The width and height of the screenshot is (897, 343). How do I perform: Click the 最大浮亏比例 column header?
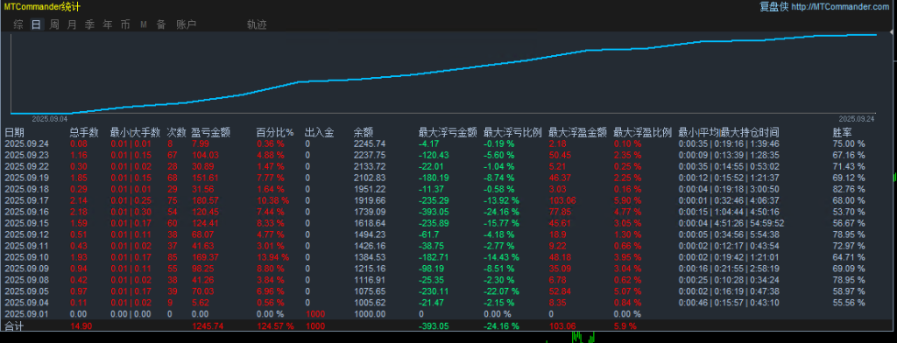(512, 133)
